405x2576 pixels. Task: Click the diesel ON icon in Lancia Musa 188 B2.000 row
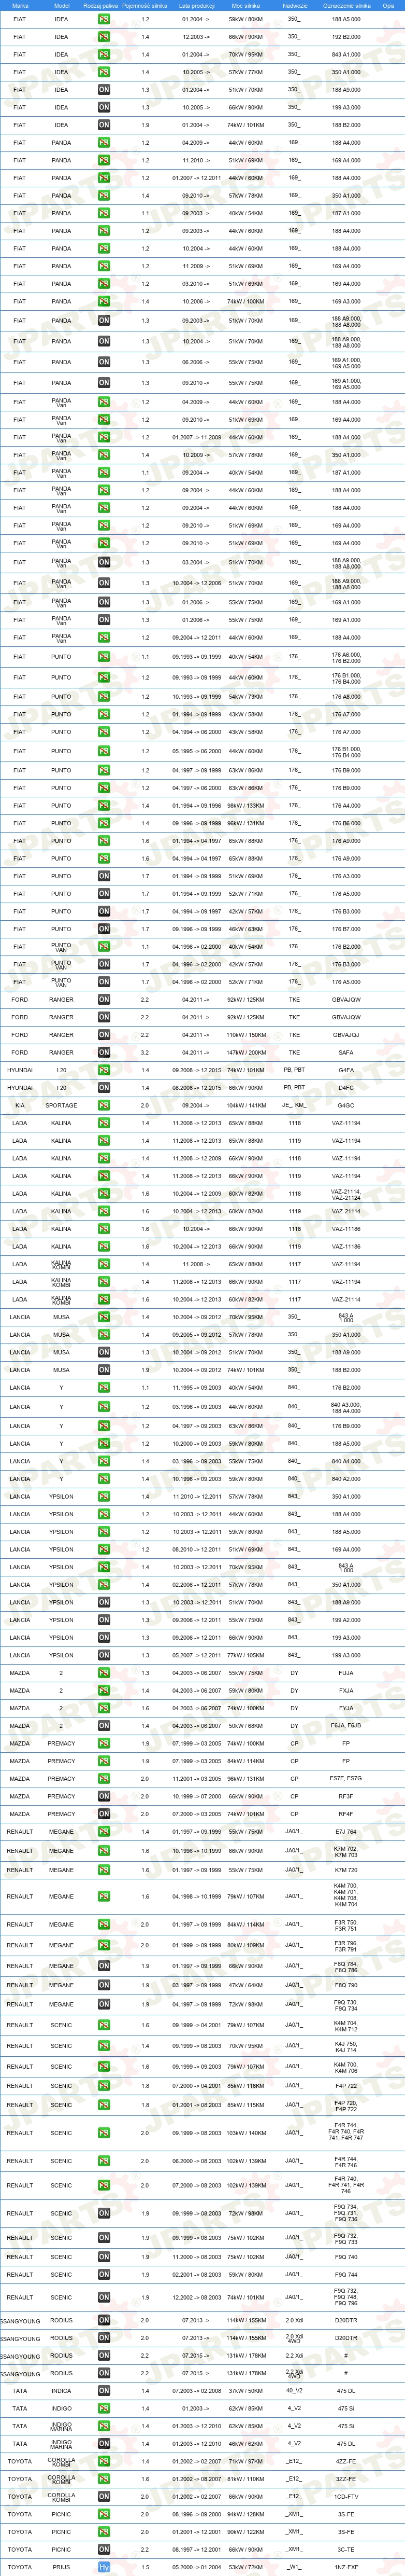click(x=104, y=1370)
